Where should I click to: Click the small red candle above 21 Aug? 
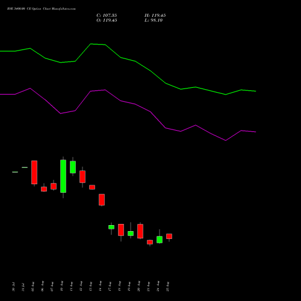[x=150, y=242]
